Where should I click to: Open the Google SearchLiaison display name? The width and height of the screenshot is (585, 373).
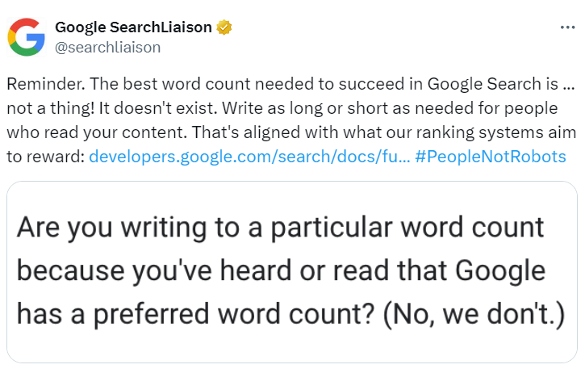[133, 27]
